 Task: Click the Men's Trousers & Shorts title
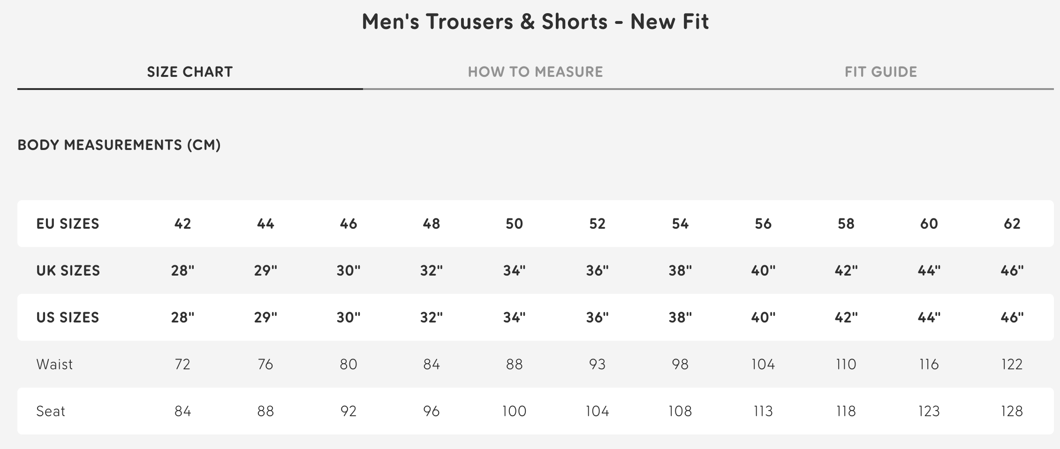click(x=535, y=22)
